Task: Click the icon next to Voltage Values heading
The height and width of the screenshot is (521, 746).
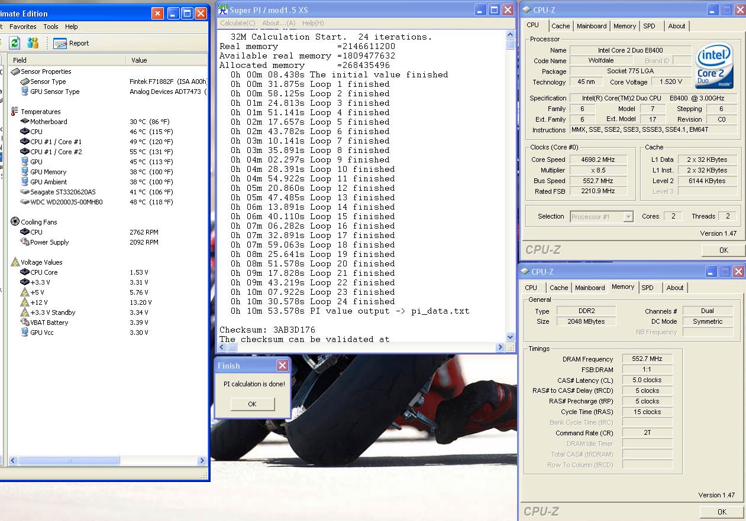Action: [x=15, y=262]
